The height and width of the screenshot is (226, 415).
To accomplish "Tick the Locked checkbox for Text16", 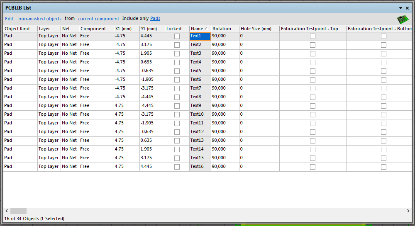I will [x=177, y=167].
